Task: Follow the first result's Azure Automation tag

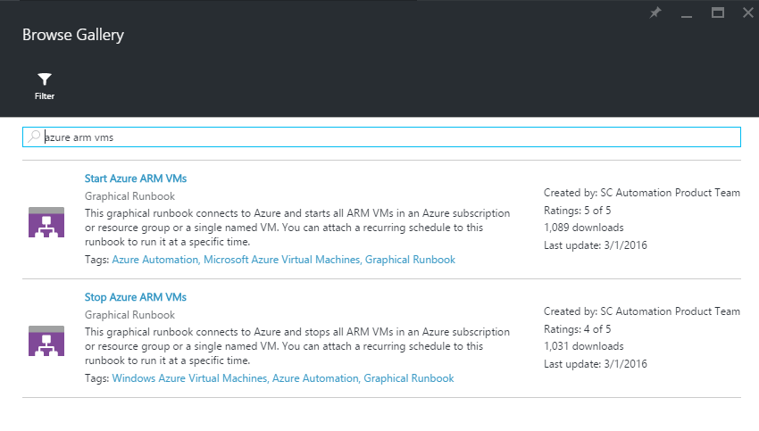Action: 155,260
